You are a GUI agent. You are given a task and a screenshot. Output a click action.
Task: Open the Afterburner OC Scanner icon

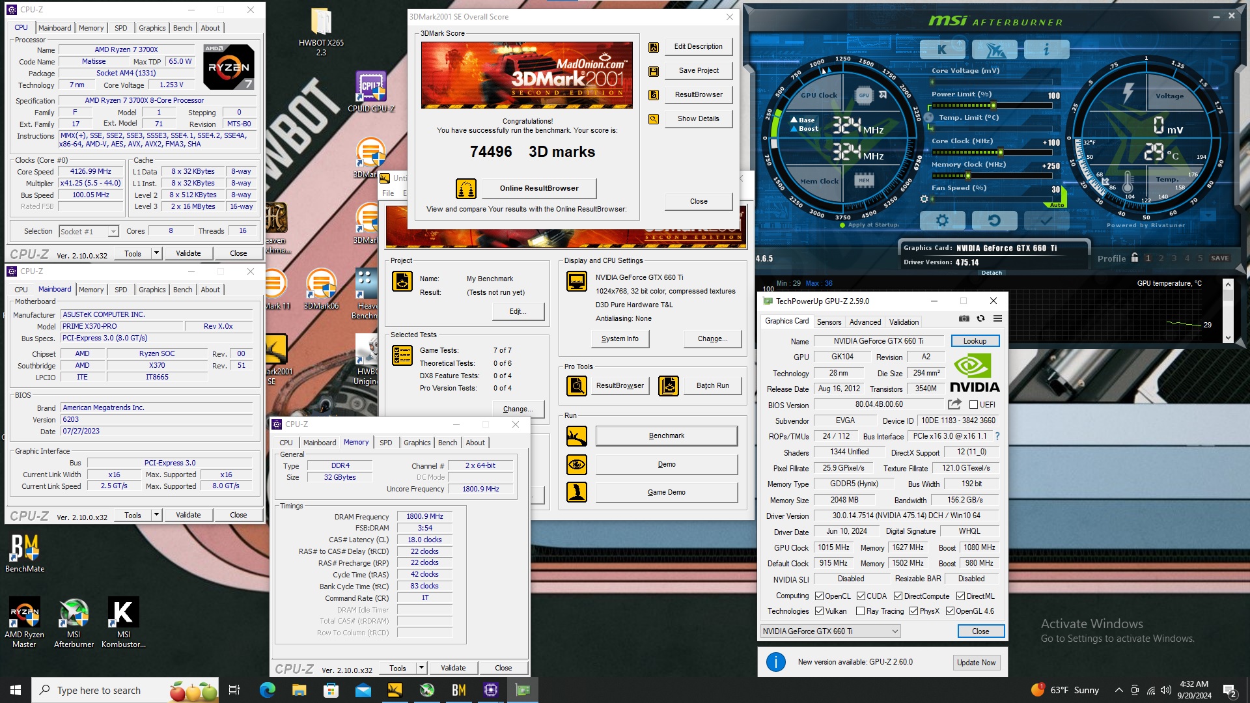click(994, 49)
